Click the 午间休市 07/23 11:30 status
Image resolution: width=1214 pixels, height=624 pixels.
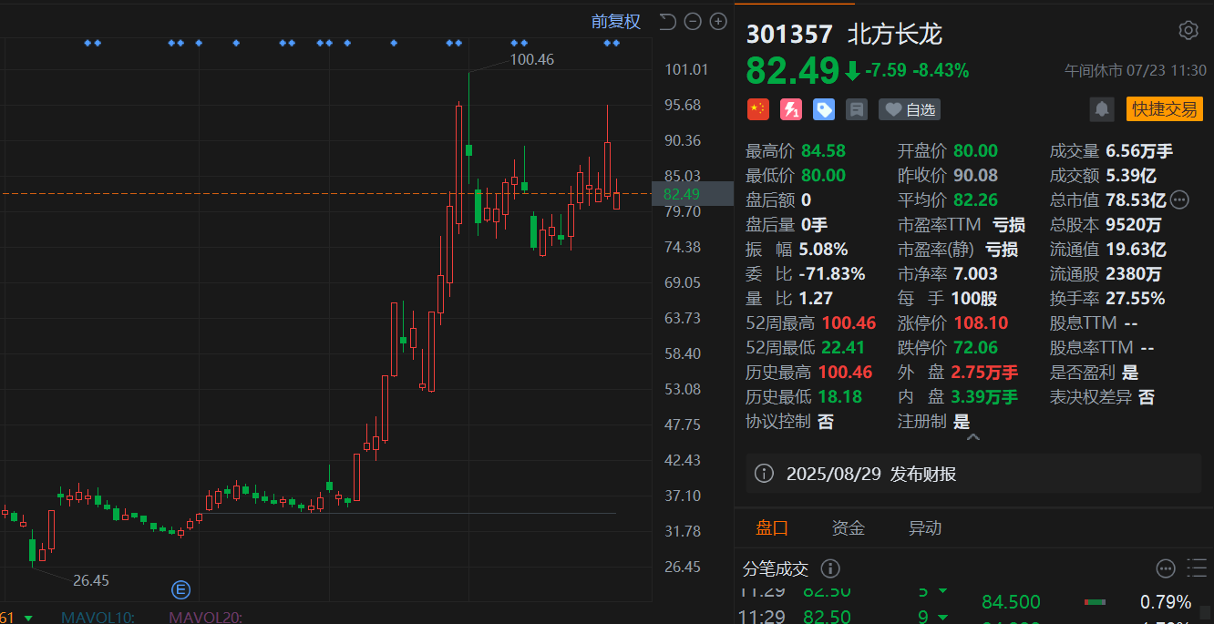coord(1136,71)
